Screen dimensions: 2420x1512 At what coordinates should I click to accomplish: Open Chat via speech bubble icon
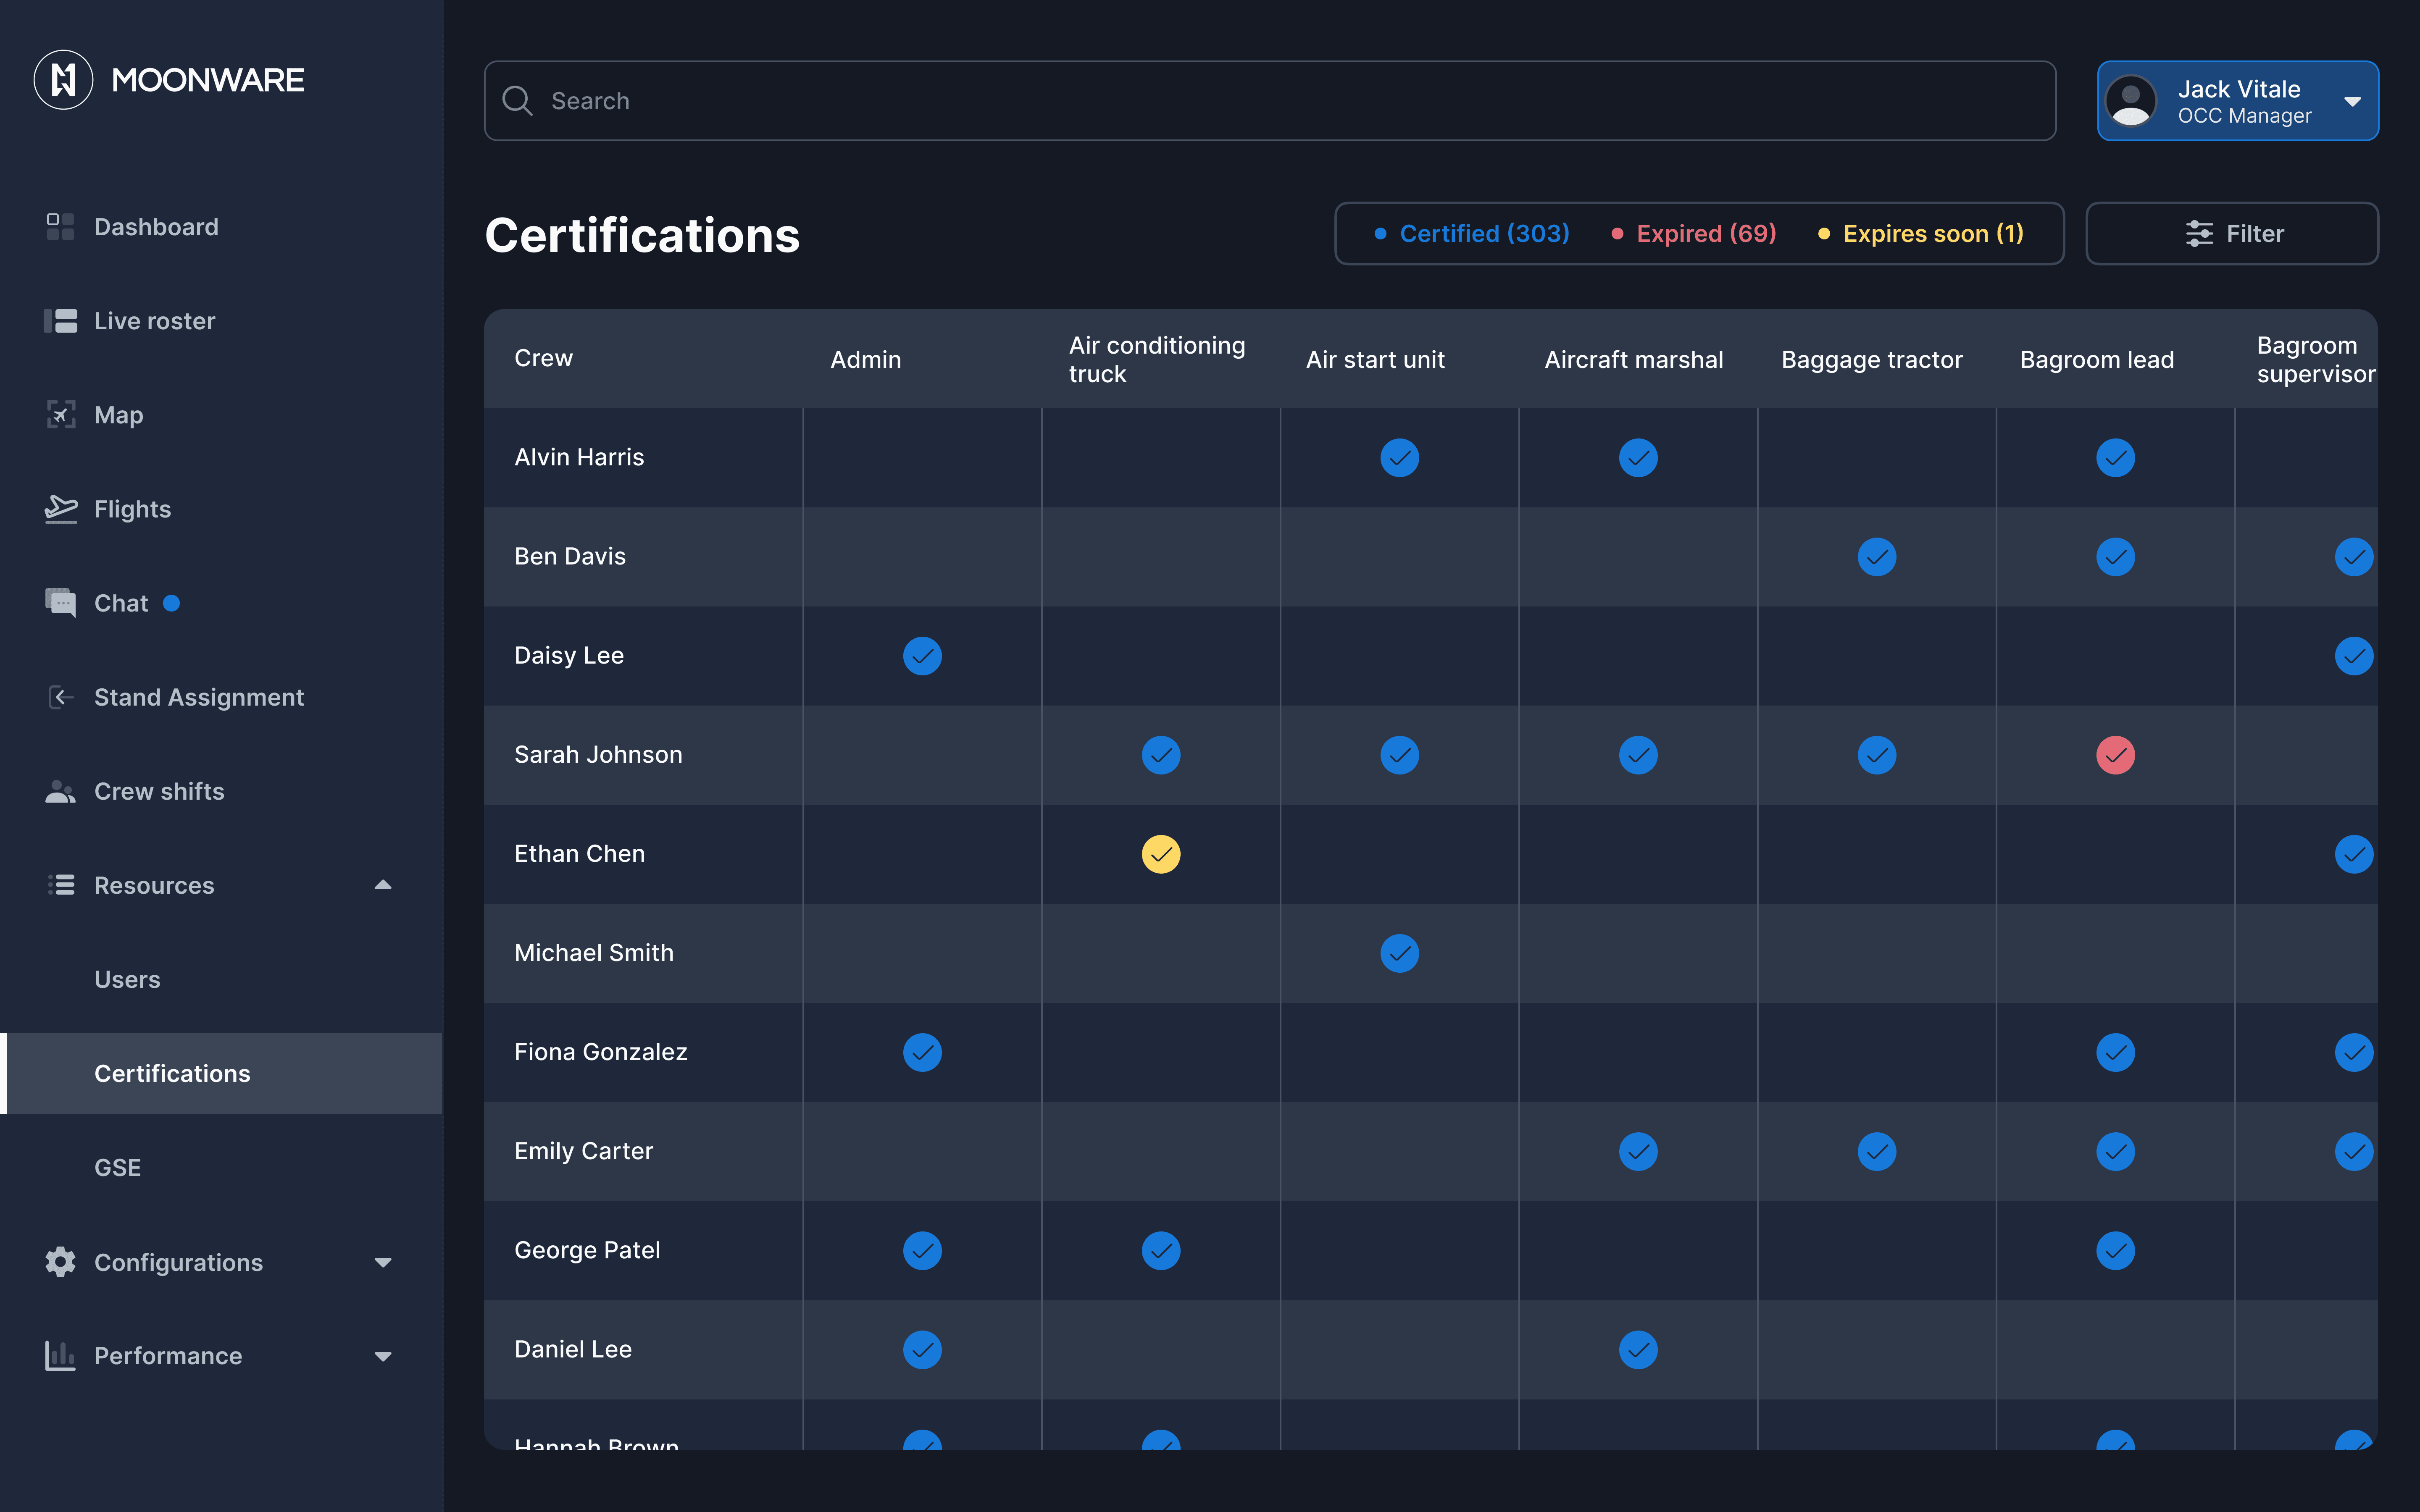coord(60,603)
